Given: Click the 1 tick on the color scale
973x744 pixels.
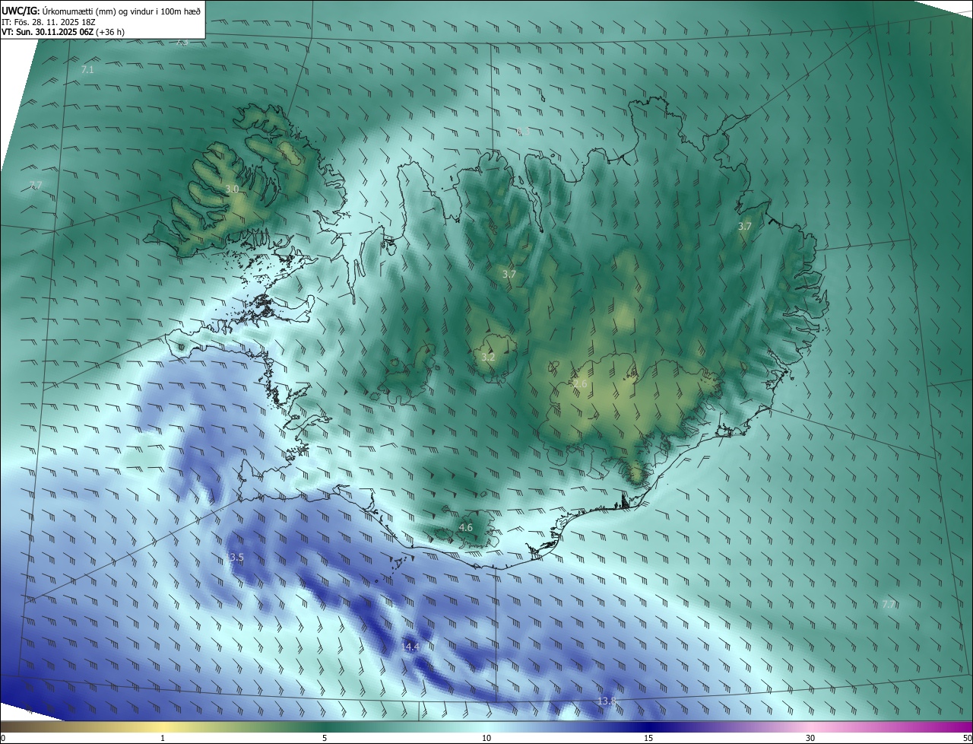Looking at the screenshot, I should [x=163, y=739].
